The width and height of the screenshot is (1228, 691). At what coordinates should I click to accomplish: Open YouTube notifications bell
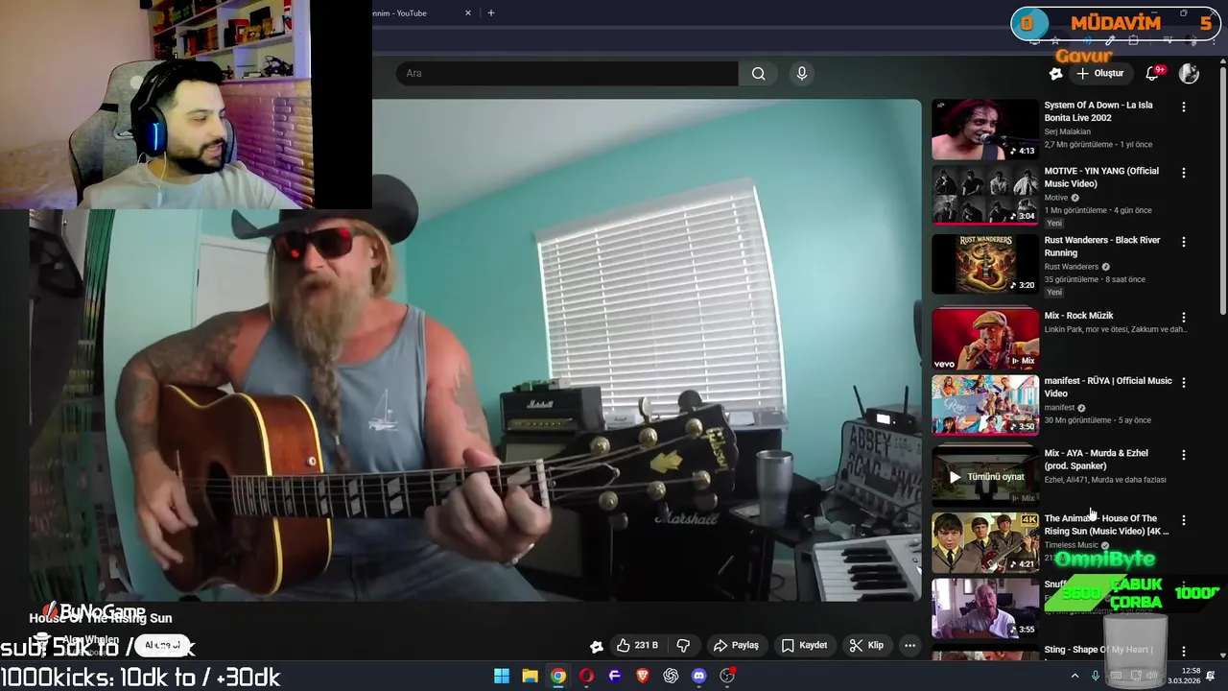(1153, 73)
